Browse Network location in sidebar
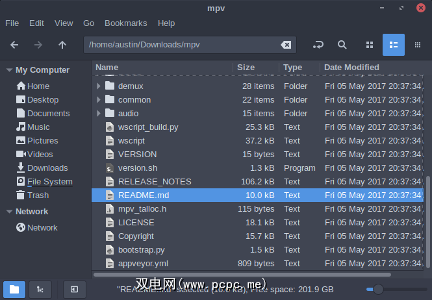Image resolution: width=432 pixels, height=300 pixels. click(x=36, y=227)
